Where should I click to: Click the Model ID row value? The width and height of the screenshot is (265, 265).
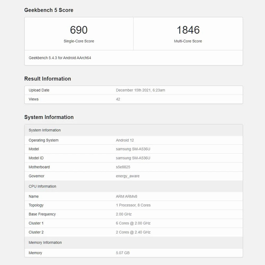coord(133,158)
